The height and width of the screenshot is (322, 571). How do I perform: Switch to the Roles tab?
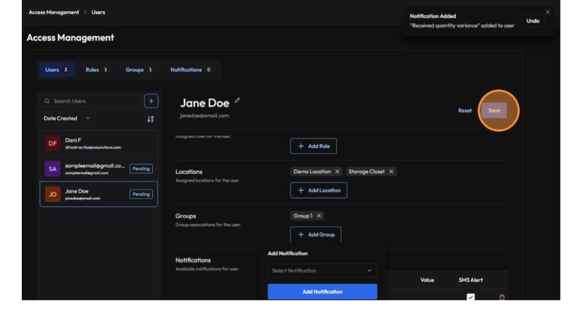point(97,70)
